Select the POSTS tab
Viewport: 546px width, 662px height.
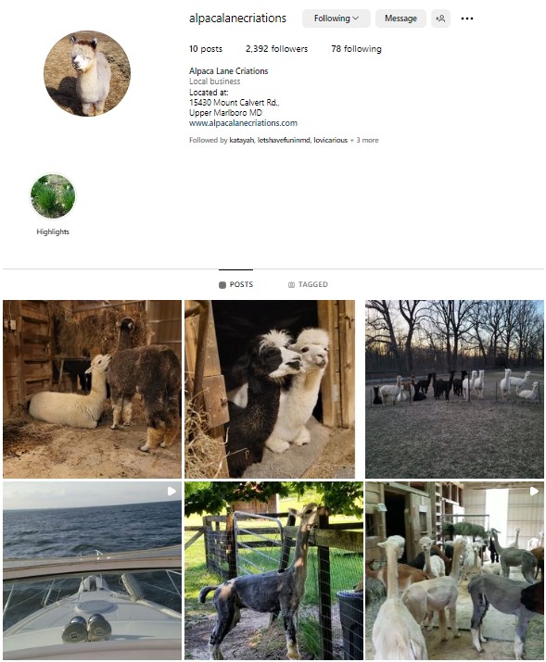tap(235, 284)
